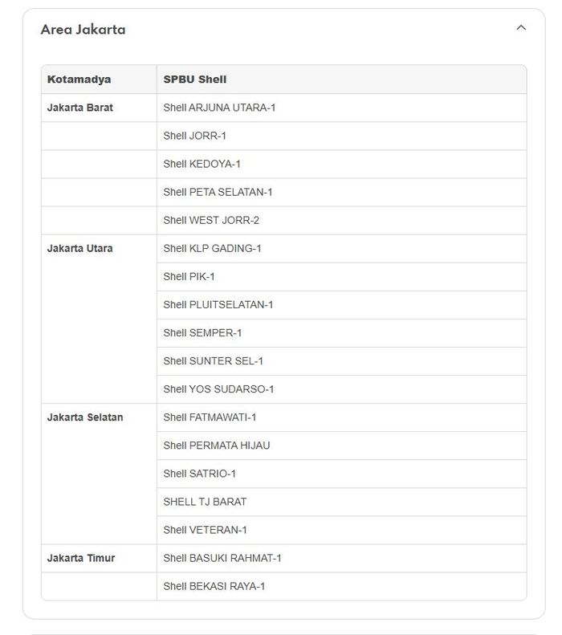Click the Shell WEST JORR-2 entry
This screenshot has width=562, height=635.
[x=211, y=220]
